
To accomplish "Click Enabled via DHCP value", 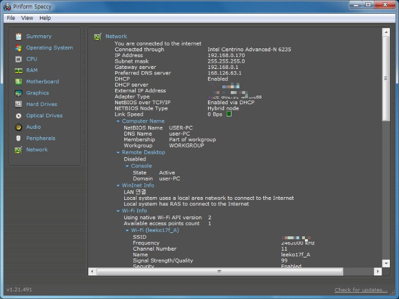I will (231, 103).
